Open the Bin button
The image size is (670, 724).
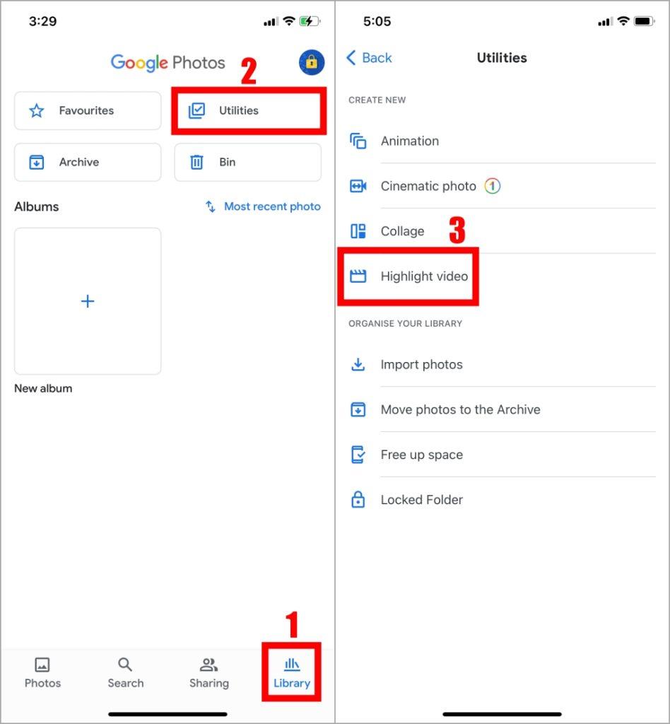pyautogui.click(x=248, y=162)
